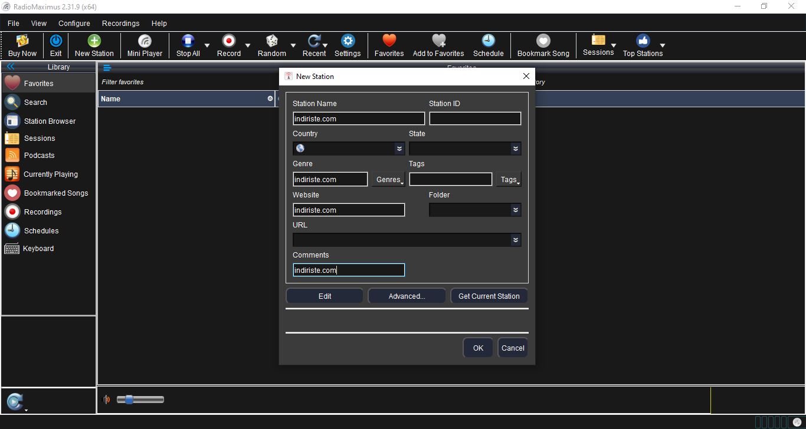806x429 pixels.
Task: Sort by the Name column header
Action: pos(187,98)
